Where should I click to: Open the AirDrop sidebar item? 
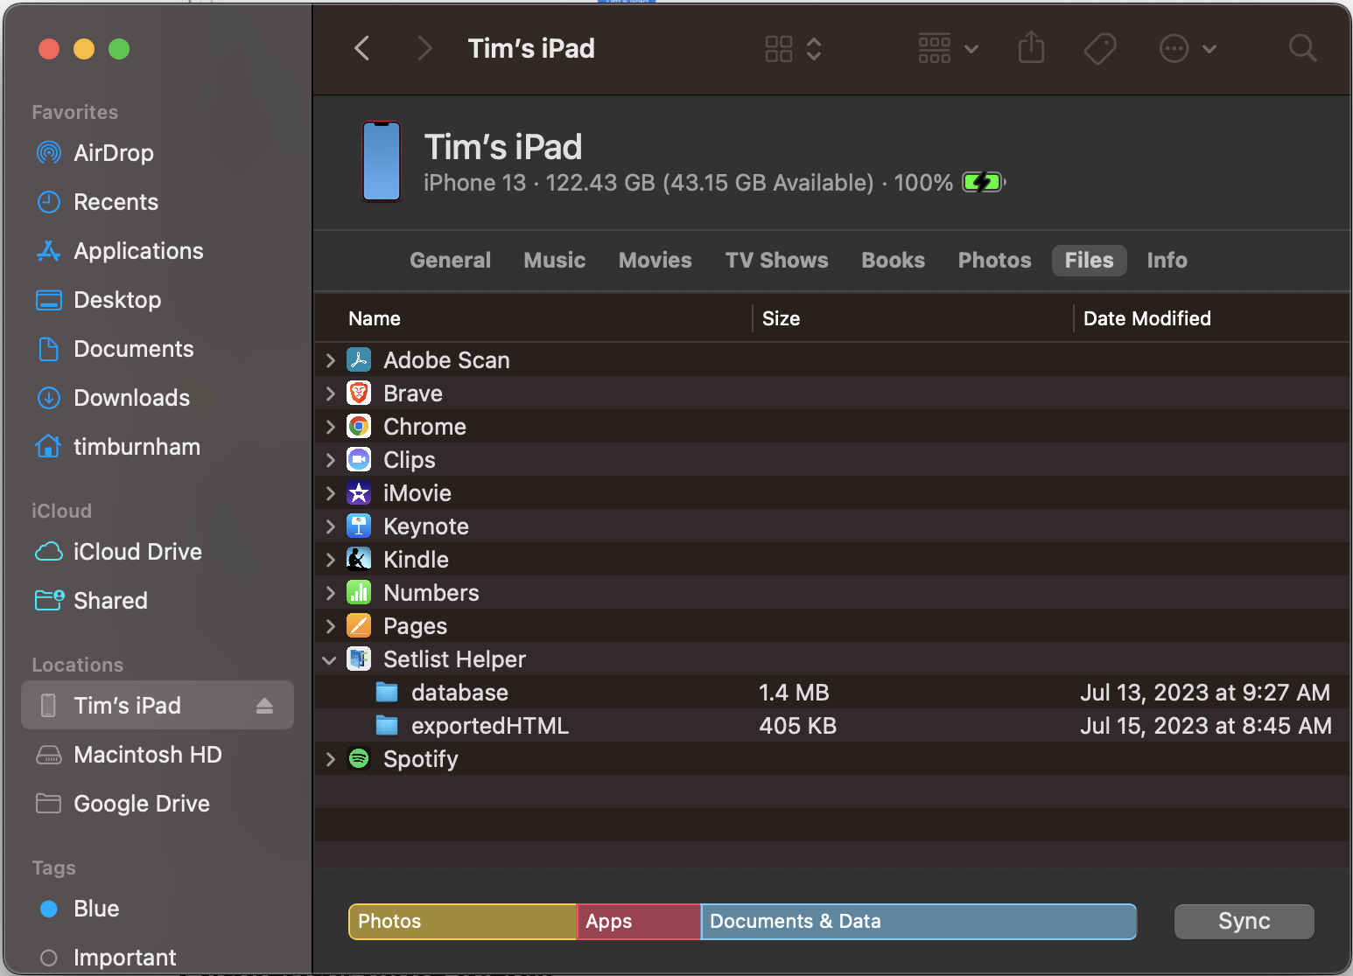[x=113, y=153]
